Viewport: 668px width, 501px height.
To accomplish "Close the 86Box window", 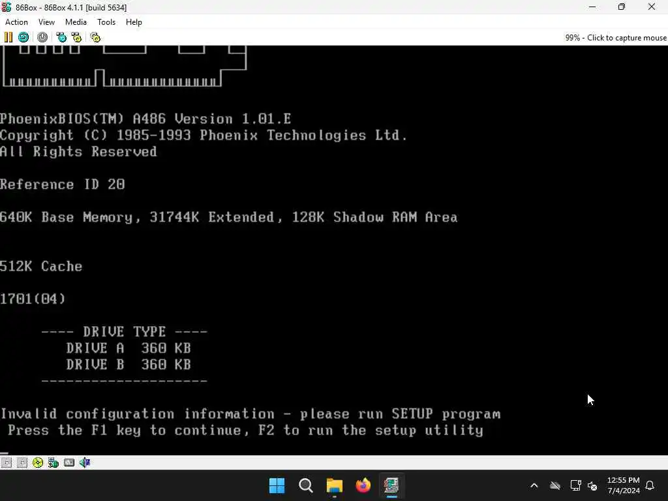I will [x=652, y=7].
